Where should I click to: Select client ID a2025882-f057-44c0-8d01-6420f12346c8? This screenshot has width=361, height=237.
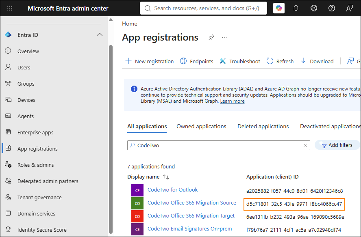[x=294, y=191]
